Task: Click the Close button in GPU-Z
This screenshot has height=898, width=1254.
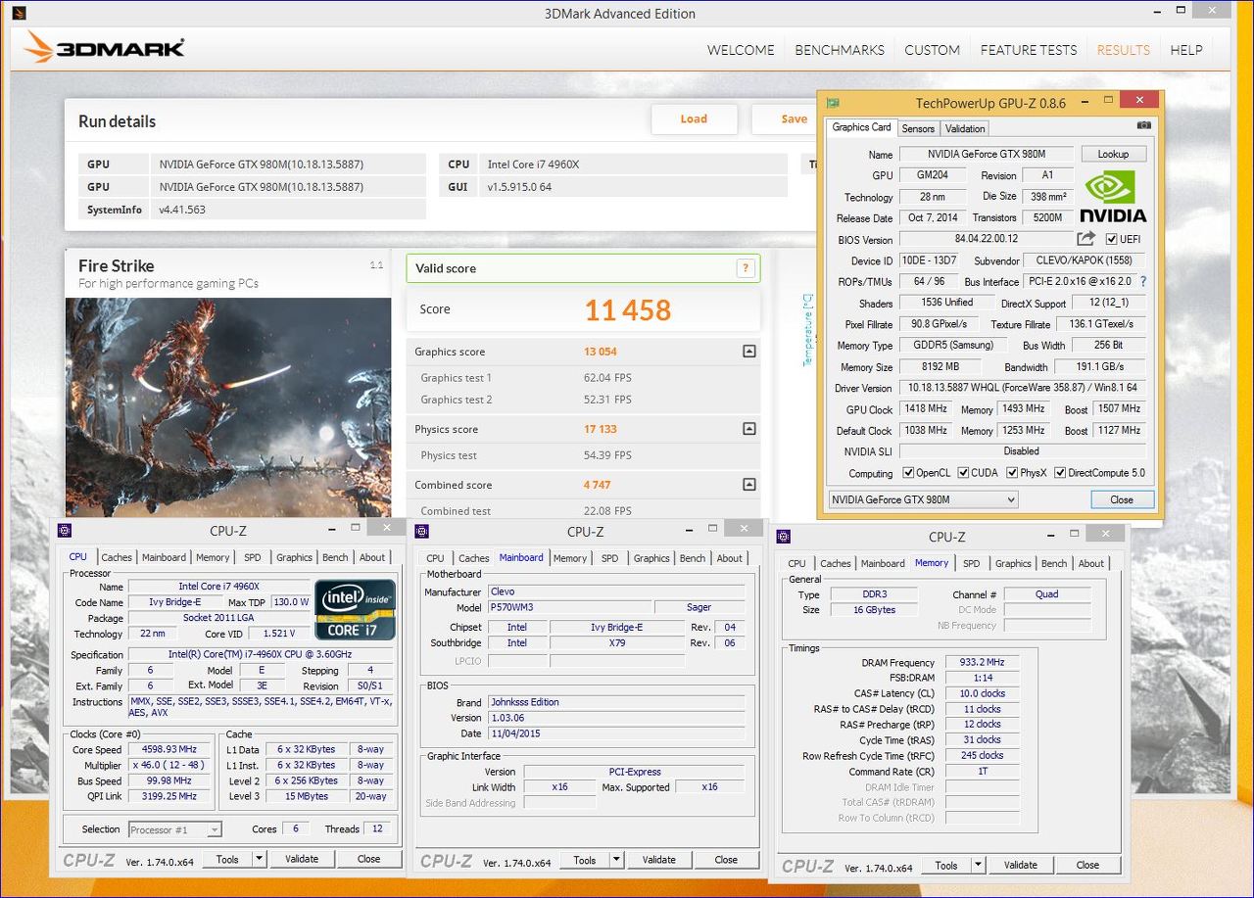Action: click(x=1122, y=499)
